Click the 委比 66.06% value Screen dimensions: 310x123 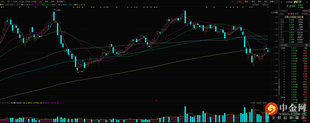click(291, 14)
